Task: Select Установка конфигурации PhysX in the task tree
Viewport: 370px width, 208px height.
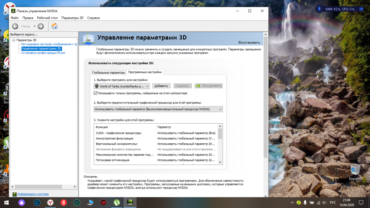Action: 43,53
